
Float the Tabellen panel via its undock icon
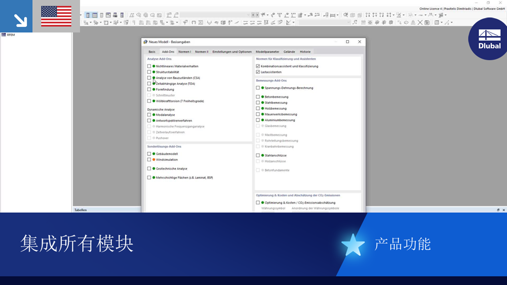(498, 210)
